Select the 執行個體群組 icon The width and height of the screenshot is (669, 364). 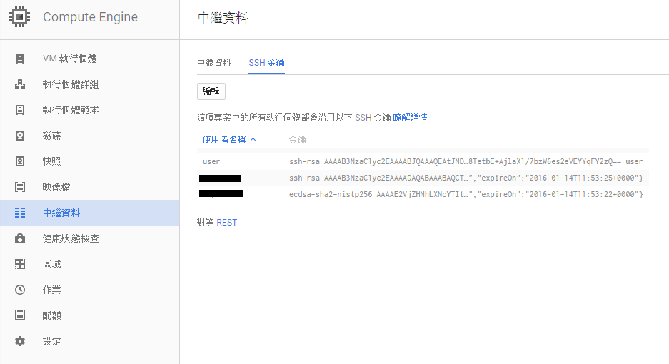point(20,84)
